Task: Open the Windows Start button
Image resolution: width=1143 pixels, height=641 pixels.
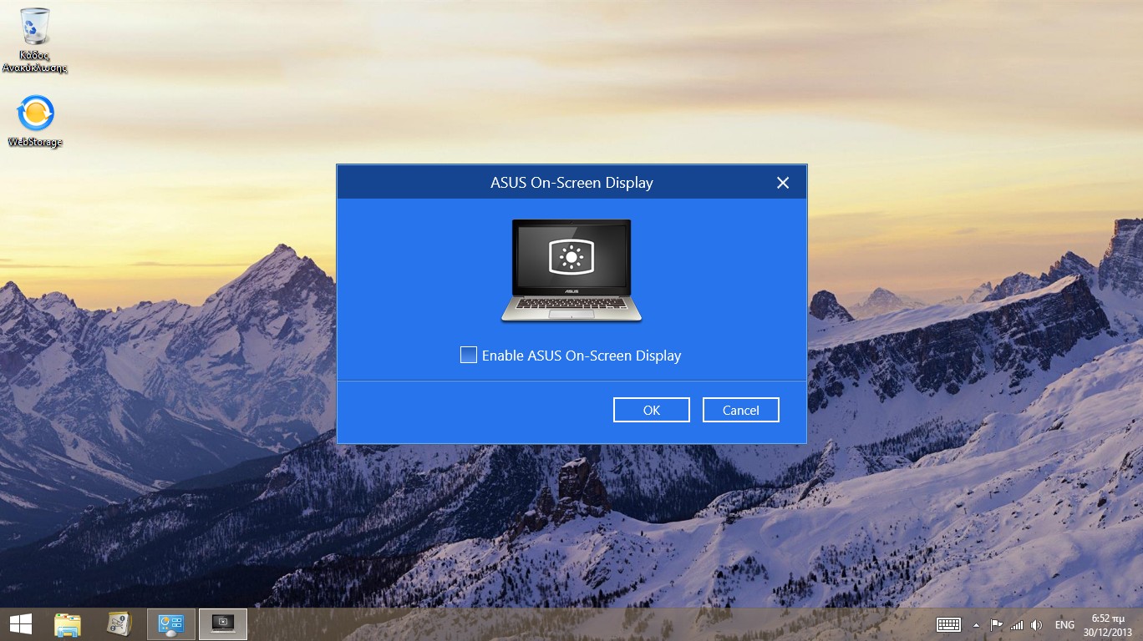Action: coord(21,624)
